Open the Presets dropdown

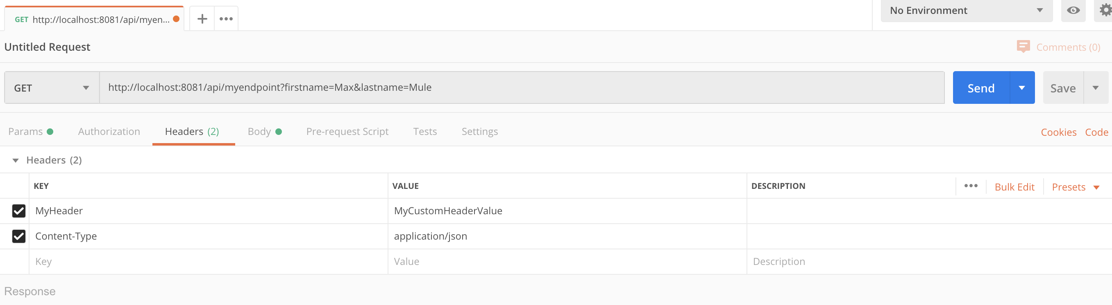point(1075,187)
